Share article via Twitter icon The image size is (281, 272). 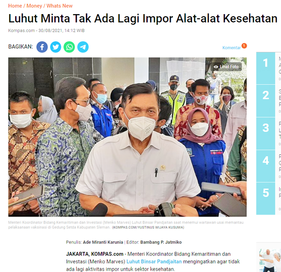[56, 47]
